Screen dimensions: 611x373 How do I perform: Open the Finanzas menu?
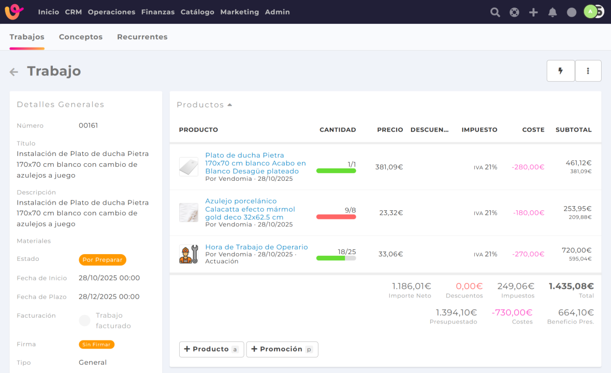click(x=157, y=12)
